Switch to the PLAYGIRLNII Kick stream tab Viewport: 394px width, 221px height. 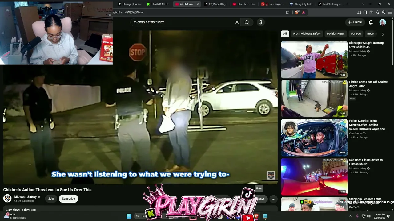click(158, 4)
